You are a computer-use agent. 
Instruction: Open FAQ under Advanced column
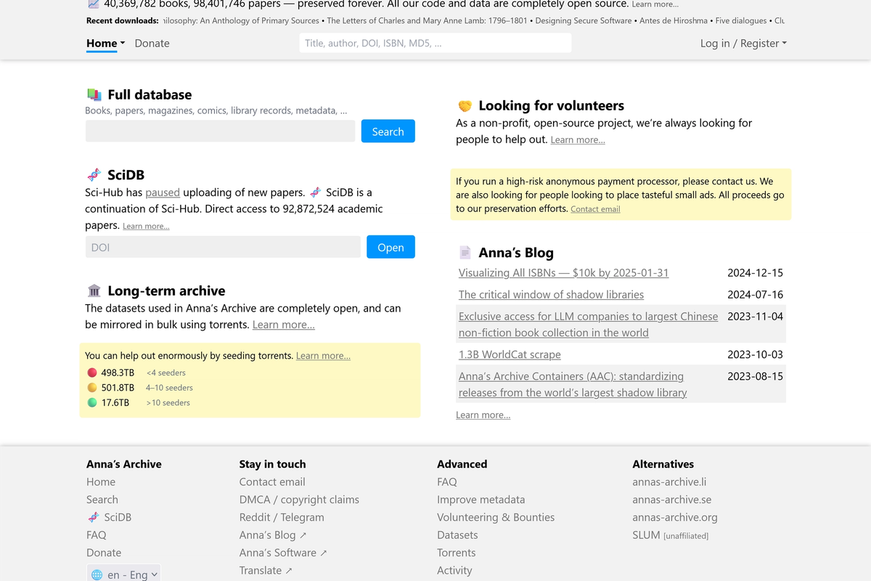click(x=447, y=482)
